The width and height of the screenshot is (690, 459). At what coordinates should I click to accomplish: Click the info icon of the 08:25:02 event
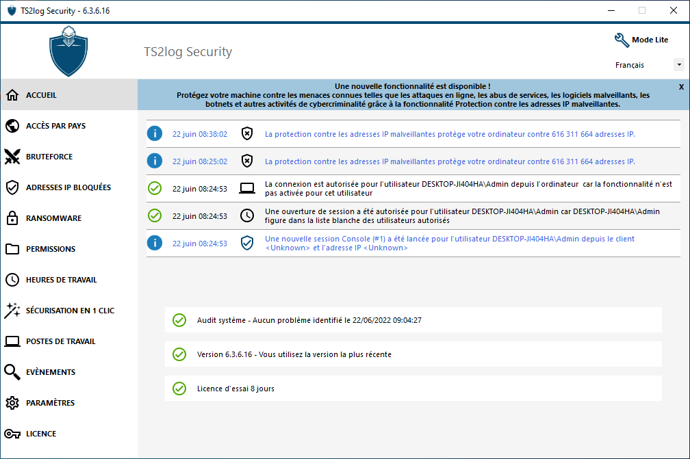click(x=155, y=161)
